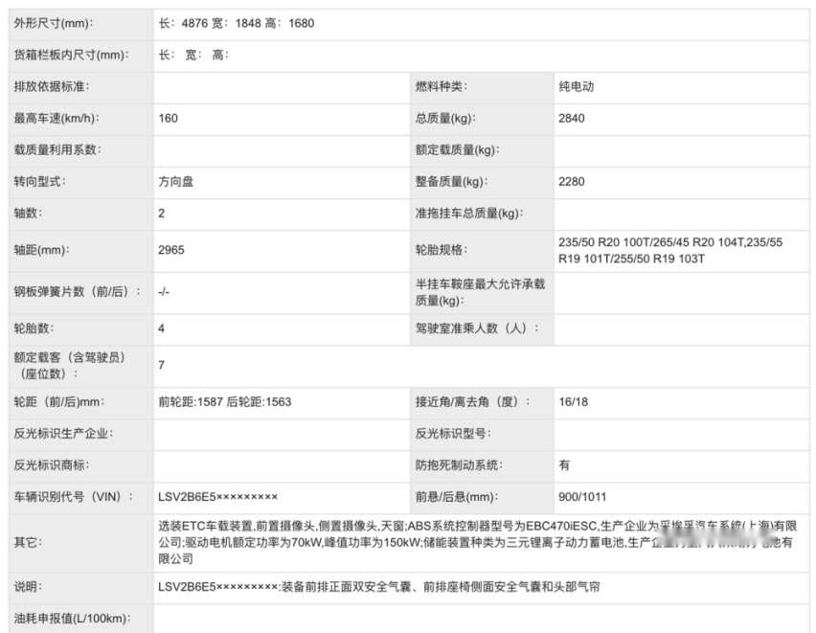The height and width of the screenshot is (633, 816).
Task: Select the tire count value 4
Action: pos(161,328)
